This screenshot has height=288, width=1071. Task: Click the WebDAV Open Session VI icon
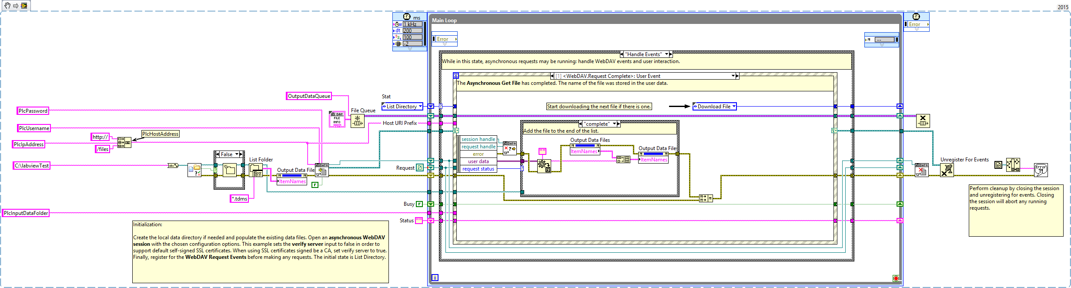pyautogui.click(x=322, y=170)
